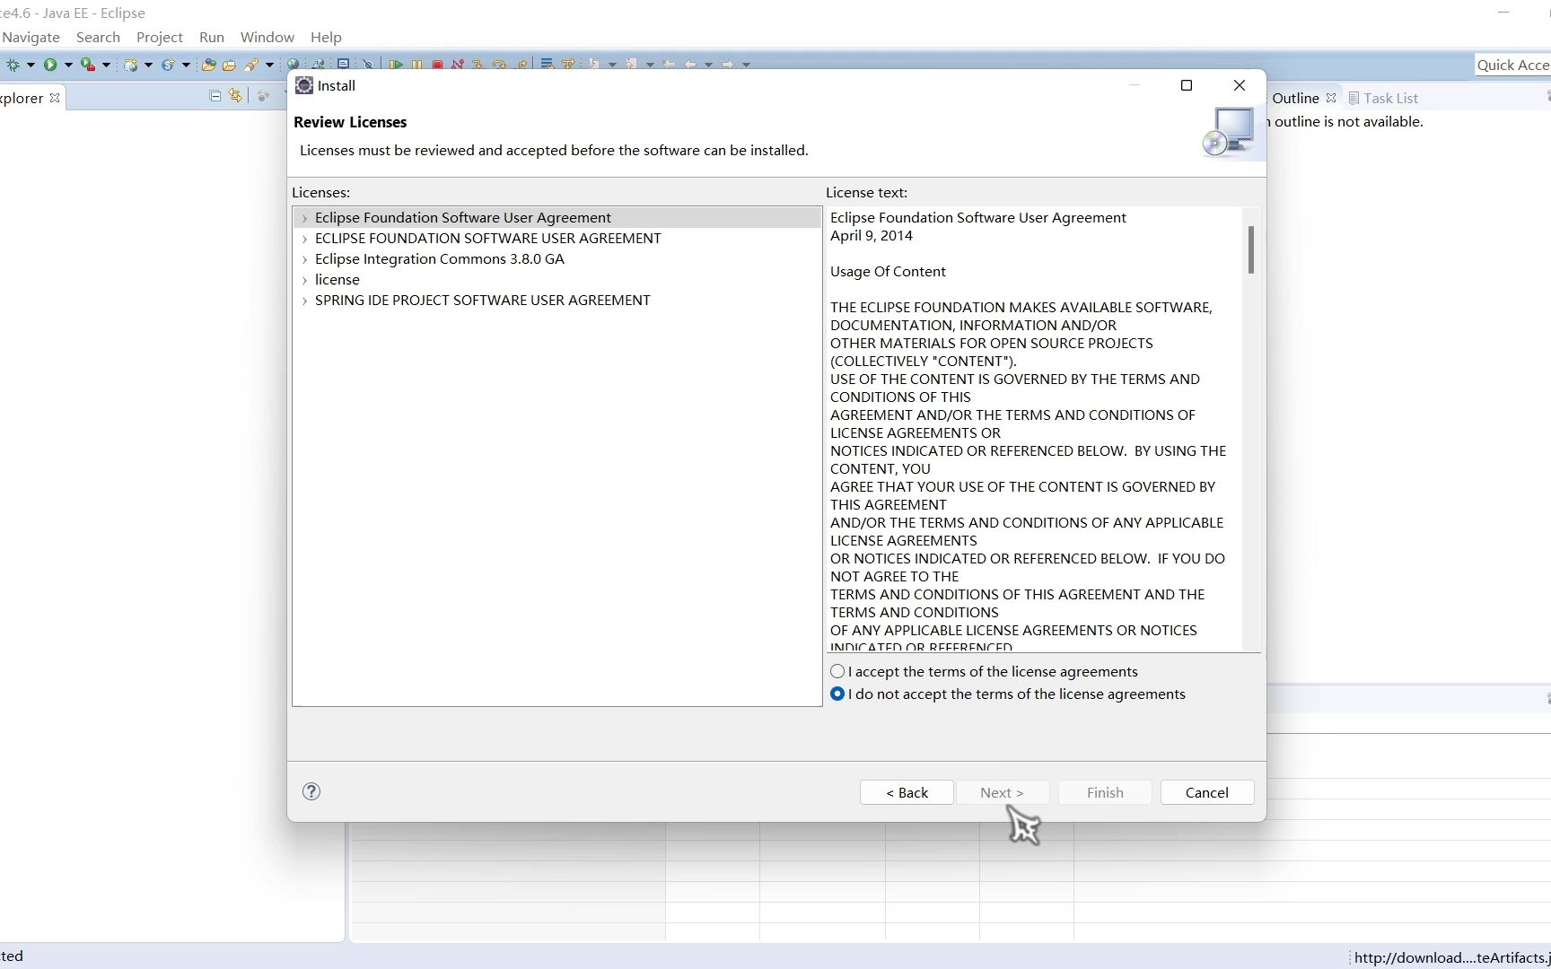Open the Window menu

tap(267, 37)
